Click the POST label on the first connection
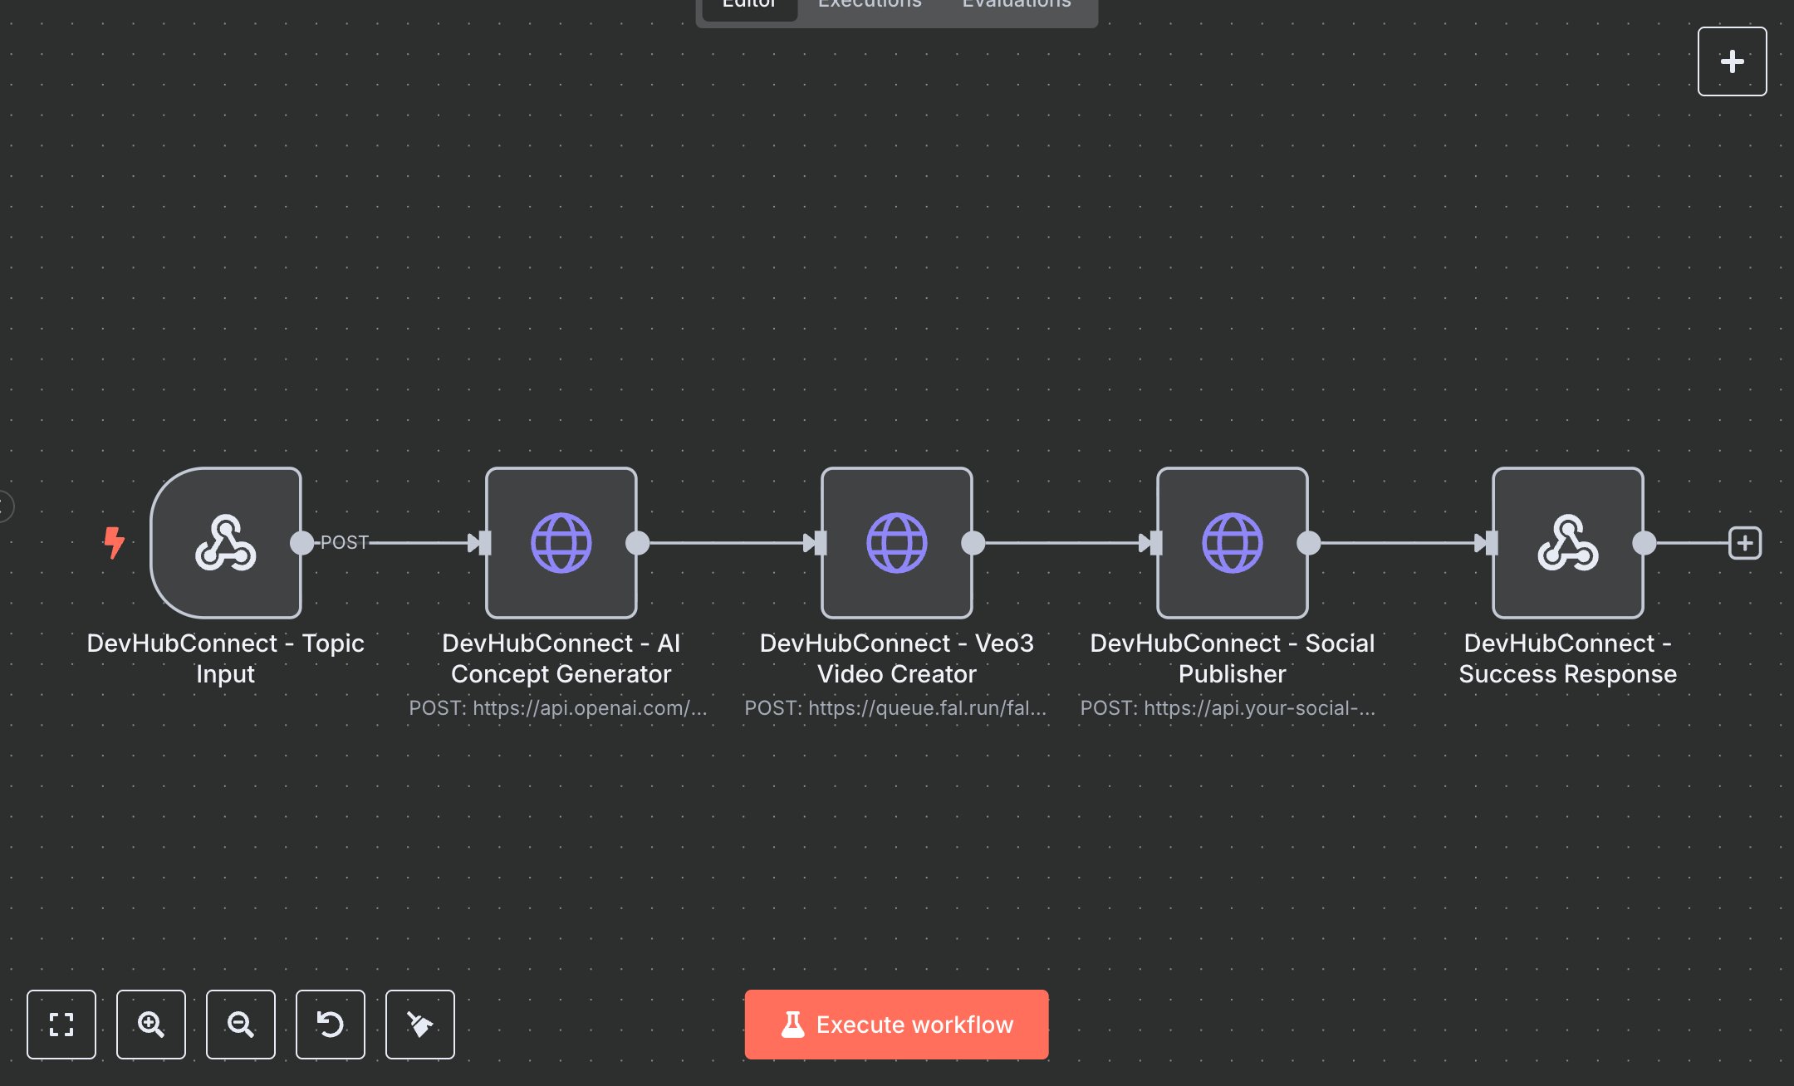 coord(345,543)
